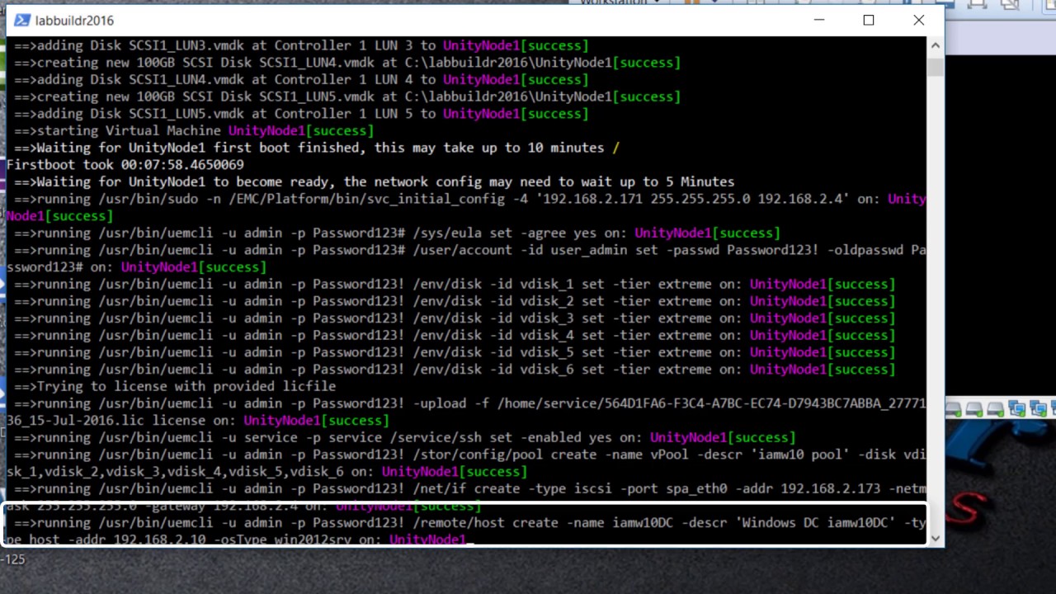Image resolution: width=1056 pixels, height=594 pixels.
Task: Click the 'vdisk_6 set -tier extreme' line
Action: 455,370
